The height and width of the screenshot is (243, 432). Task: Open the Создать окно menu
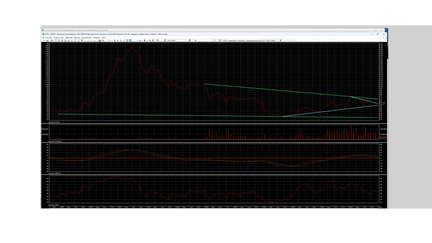point(58,37)
